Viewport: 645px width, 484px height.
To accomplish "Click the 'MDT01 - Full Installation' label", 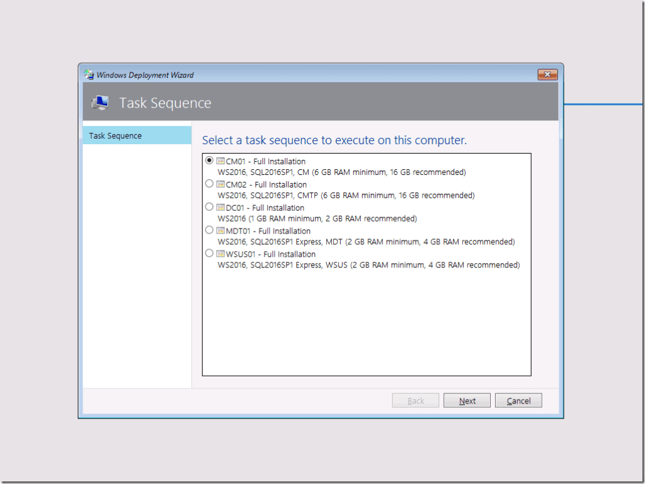I will pyautogui.click(x=268, y=231).
